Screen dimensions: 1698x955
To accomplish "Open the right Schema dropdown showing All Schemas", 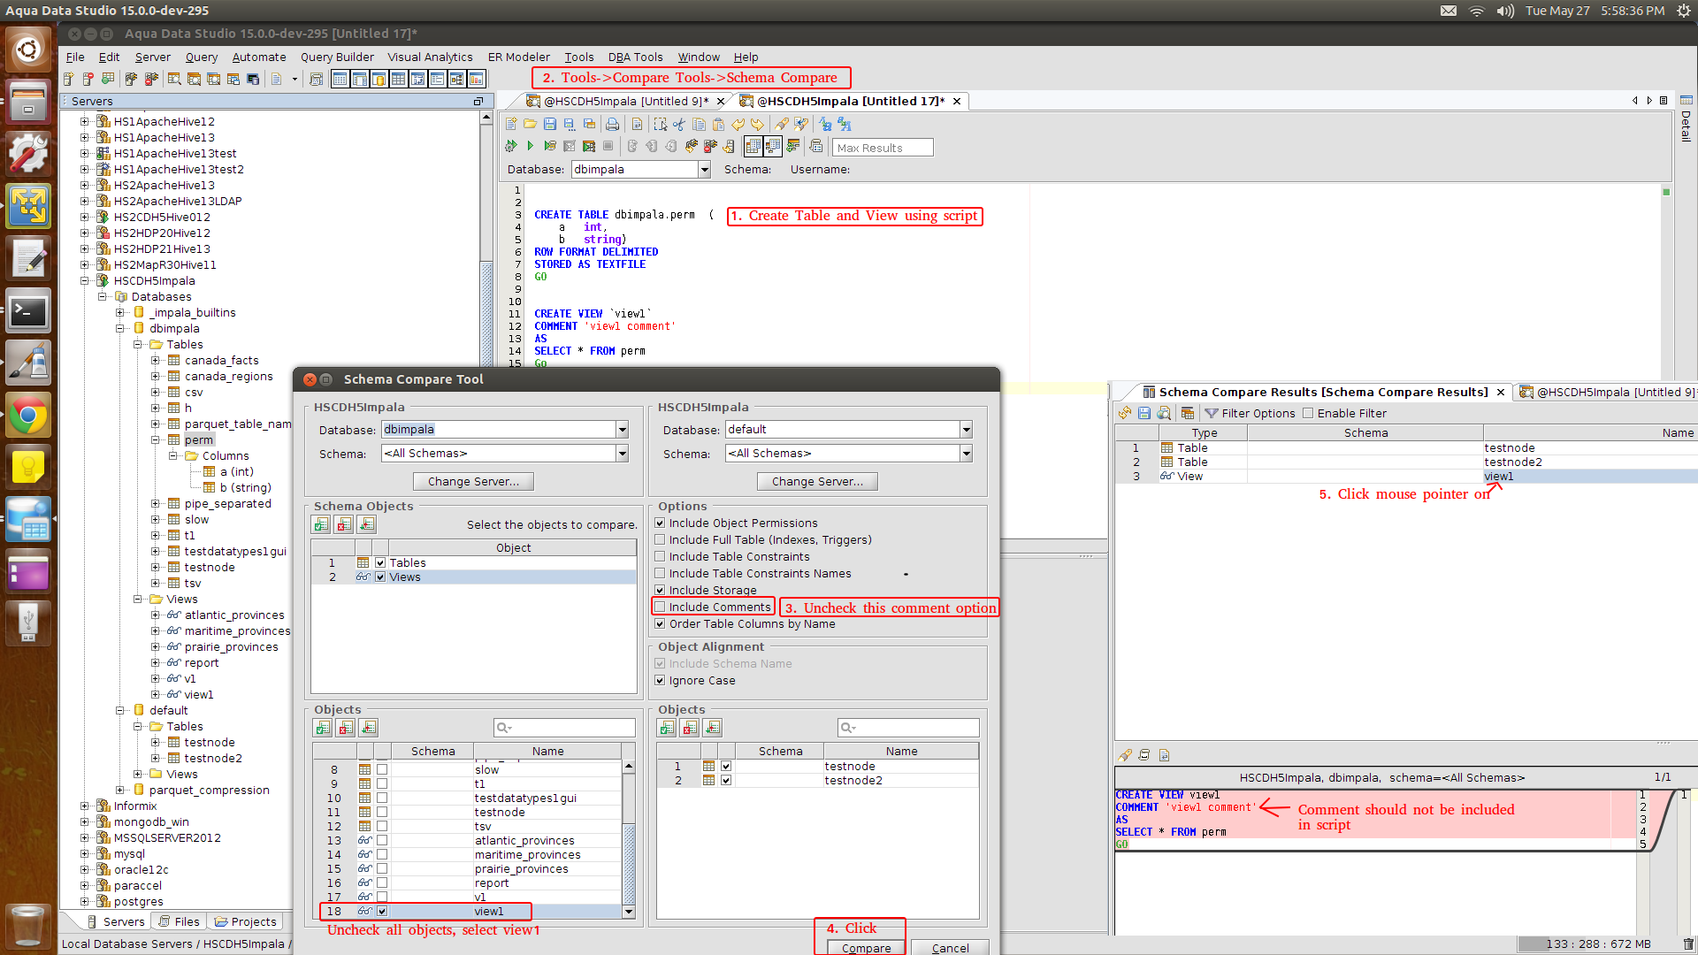I will coord(966,454).
